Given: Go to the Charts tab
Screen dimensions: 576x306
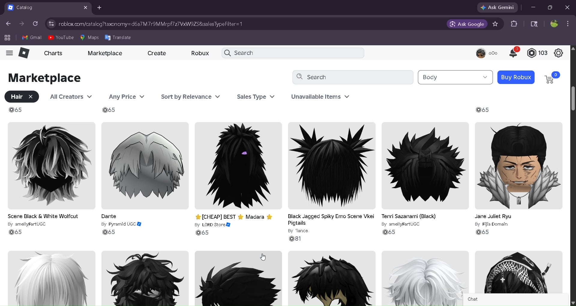Looking at the screenshot, I should tap(53, 53).
